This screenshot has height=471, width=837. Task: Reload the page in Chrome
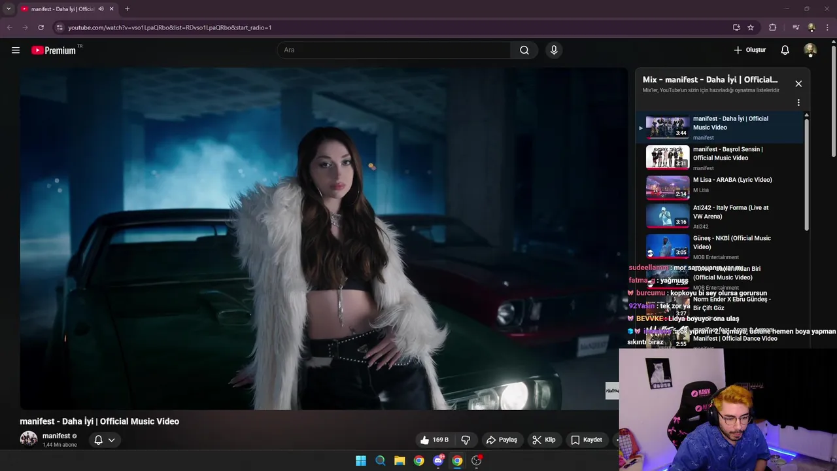click(x=41, y=27)
